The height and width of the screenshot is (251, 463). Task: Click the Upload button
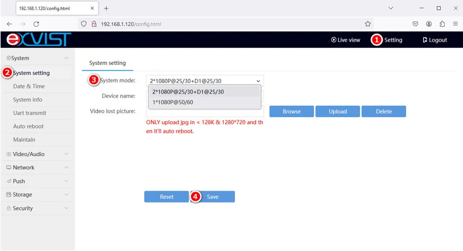coord(338,112)
